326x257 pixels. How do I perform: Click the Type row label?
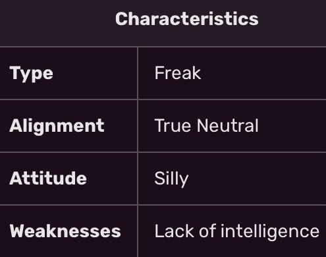click(x=32, y=74)
